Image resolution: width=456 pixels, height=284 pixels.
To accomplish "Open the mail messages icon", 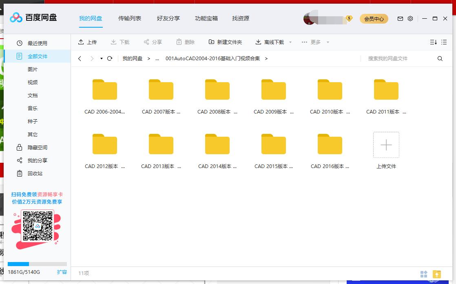I will (x=400, y=19).
